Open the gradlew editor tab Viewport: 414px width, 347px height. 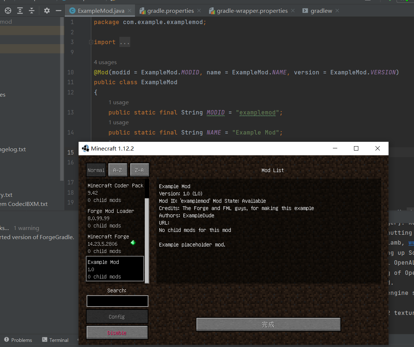pyautogui.click(x=321, y=11)
